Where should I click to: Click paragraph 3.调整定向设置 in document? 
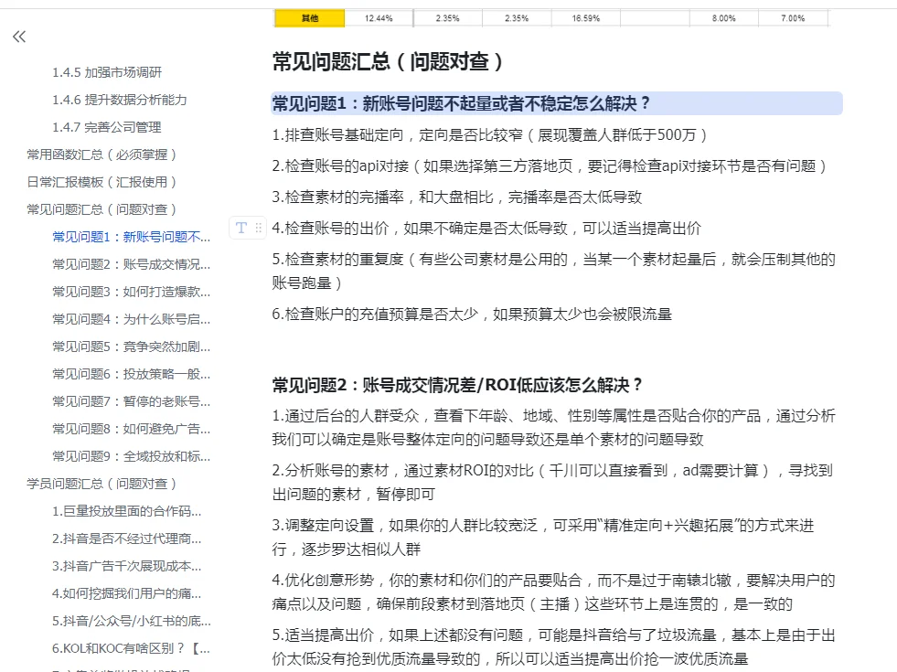pos(543,537)
